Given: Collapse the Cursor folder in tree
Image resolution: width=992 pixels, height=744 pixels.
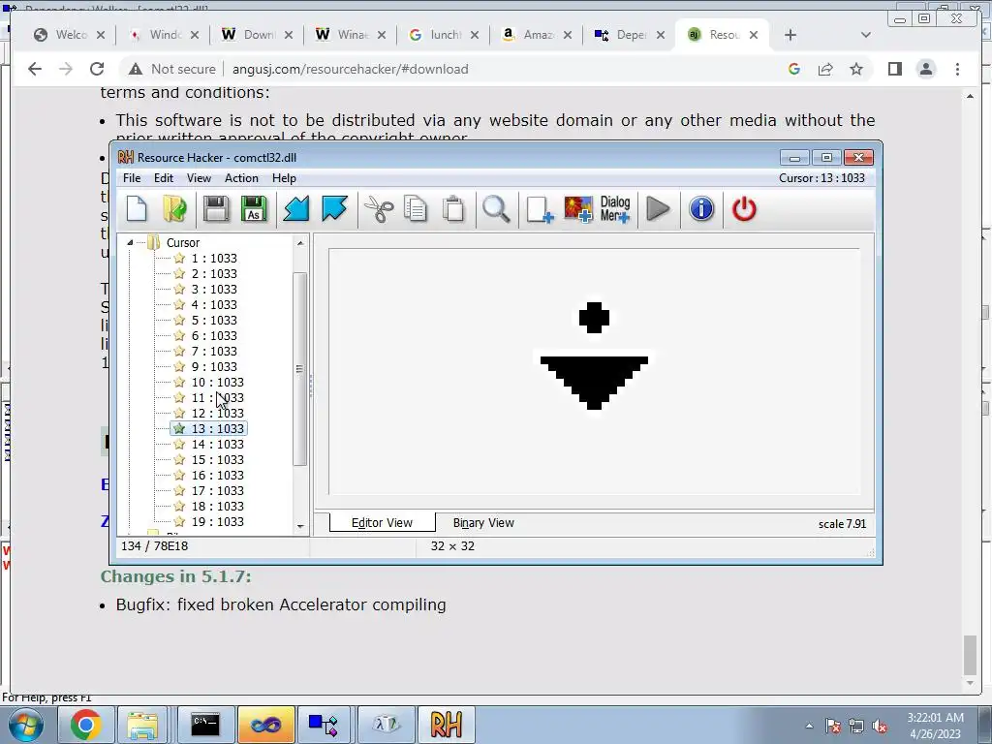Looking at the screenshot, I should tap(130, 242).
